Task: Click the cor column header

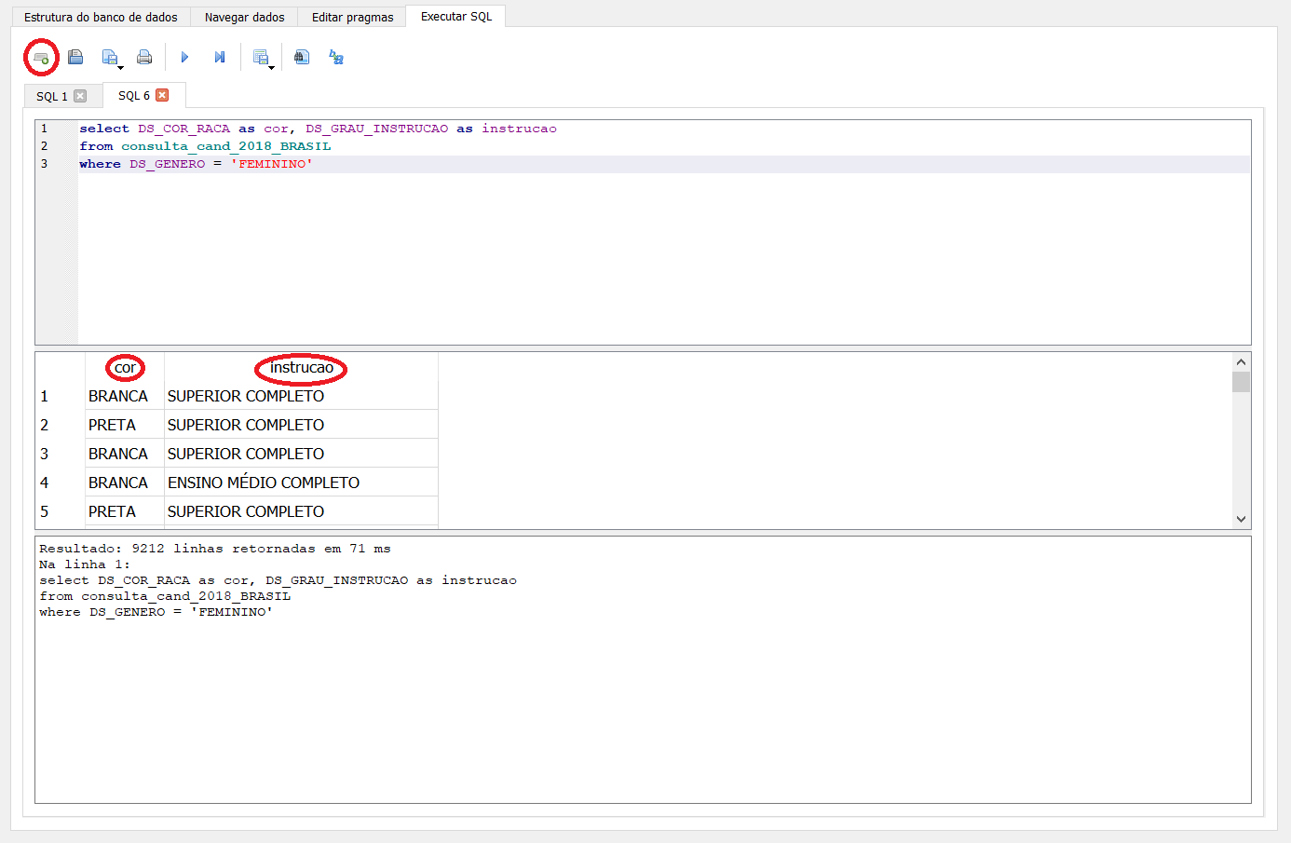Action: tap(125, 368)
